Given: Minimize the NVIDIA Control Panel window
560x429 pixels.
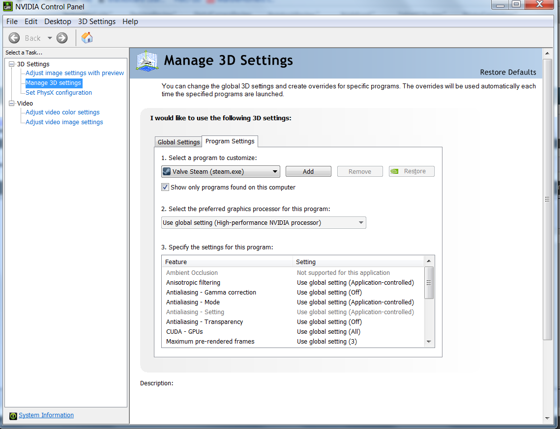Looking at the screenshot, I should [501, 4].
